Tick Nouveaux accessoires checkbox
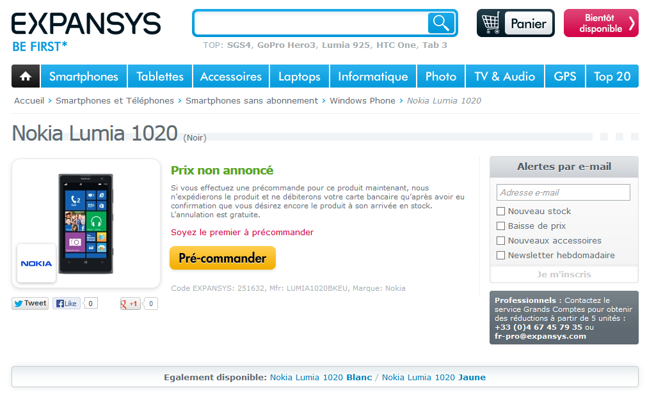 (500, 240)
